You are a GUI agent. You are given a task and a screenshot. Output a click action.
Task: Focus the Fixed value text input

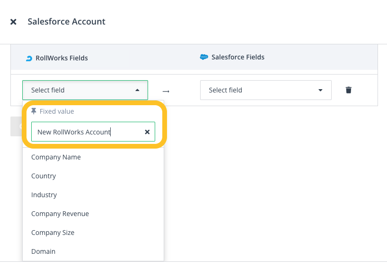tap(88, 132)
